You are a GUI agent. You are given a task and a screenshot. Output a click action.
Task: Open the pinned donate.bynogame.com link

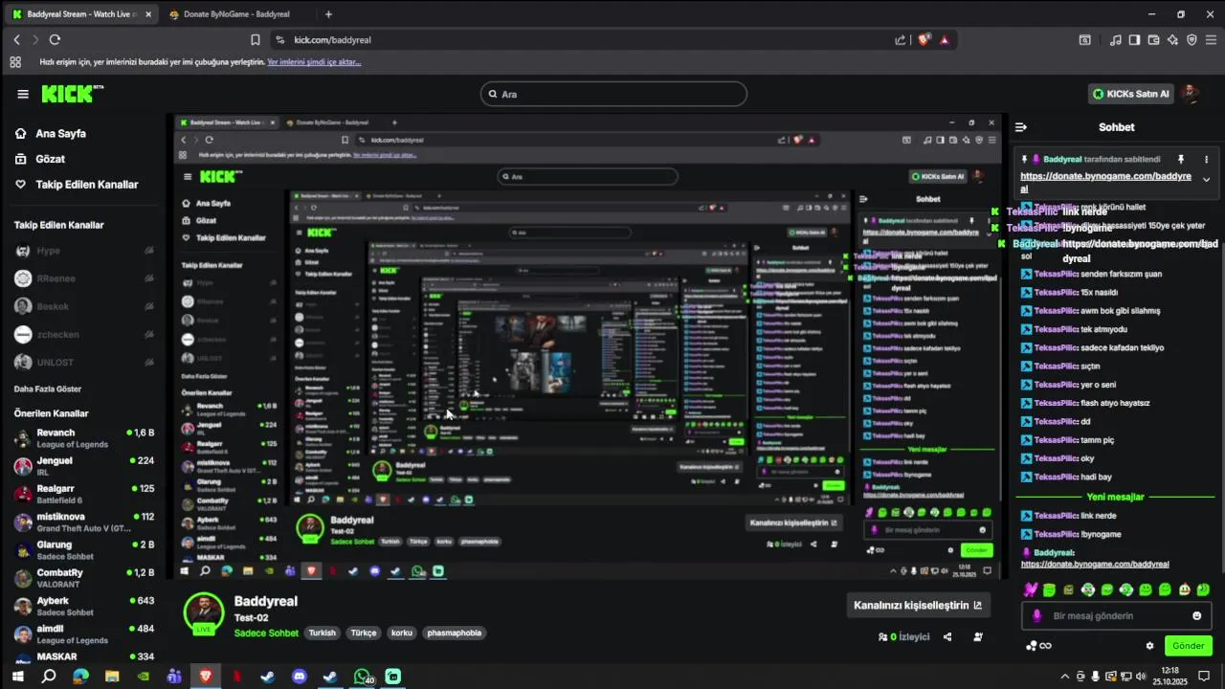click(x=1105, y=182)
